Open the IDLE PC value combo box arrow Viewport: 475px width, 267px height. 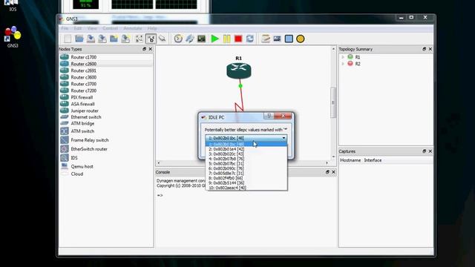click(284, 138)
